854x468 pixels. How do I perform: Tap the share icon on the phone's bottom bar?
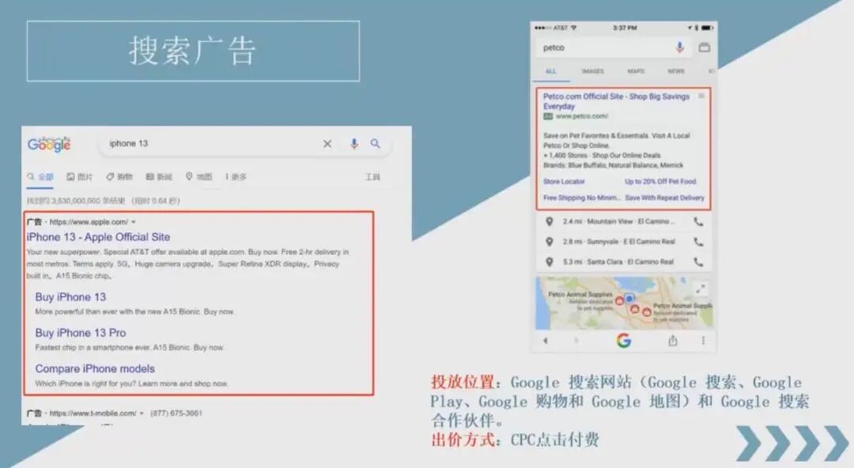673,341
